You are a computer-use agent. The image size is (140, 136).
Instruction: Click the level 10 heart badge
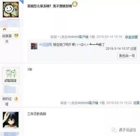tap(16, 36)
